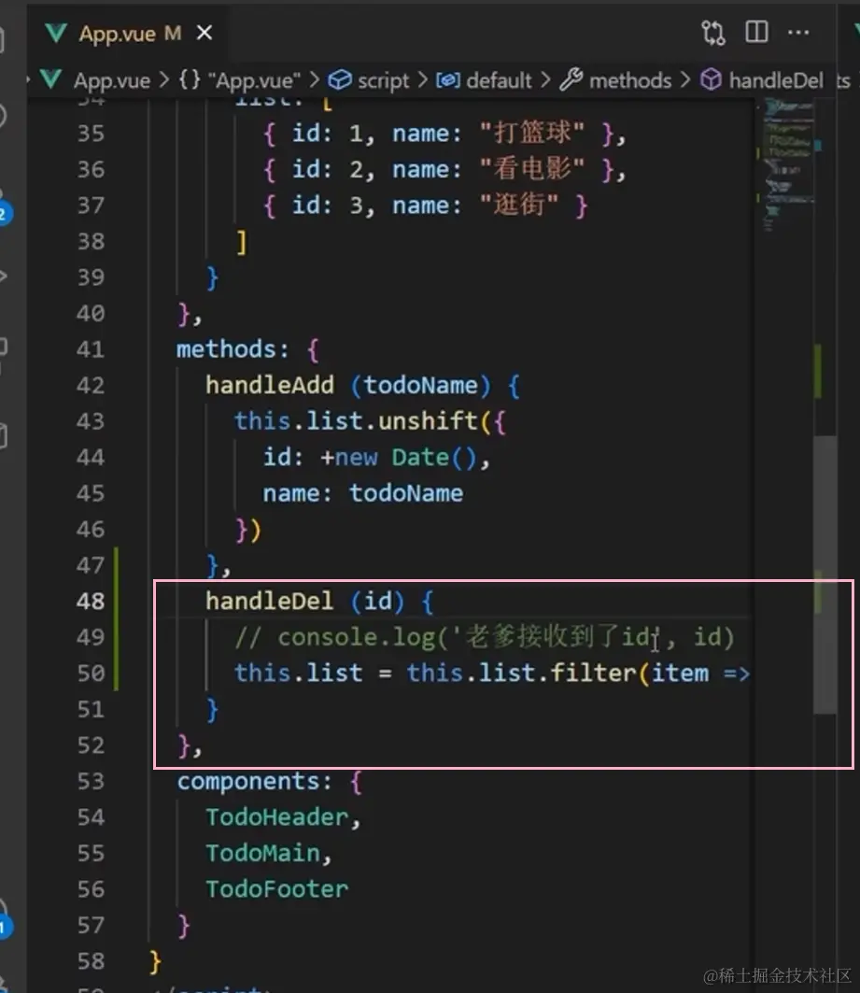
Task: Click the filter call on line 50
Action: (593, 674)
